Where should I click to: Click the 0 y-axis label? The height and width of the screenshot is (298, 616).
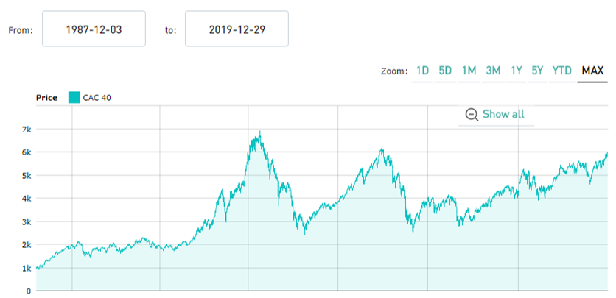pos(28,291)
